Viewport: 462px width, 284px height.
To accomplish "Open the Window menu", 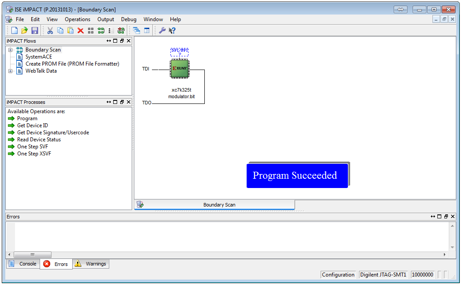I will coord(153,19).
